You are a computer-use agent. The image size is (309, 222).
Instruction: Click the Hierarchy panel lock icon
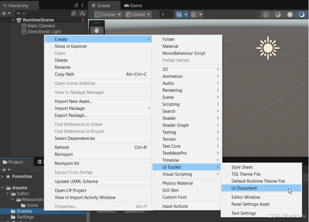coord(76,5)
